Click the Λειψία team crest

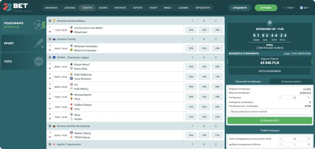coord(71,119)
